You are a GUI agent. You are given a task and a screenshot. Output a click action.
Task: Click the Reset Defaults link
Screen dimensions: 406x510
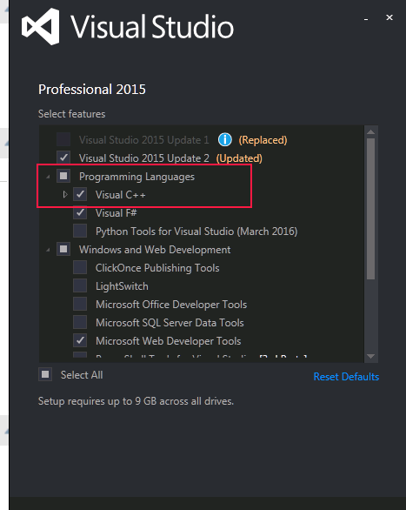tap(346, 377)
